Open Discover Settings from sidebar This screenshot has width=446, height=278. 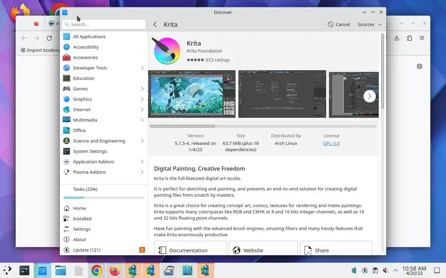pos(104,229)
